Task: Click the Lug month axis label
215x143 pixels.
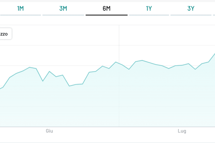Action: (x=182, y=131)
